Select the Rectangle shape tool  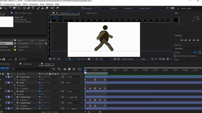(24, 8)
